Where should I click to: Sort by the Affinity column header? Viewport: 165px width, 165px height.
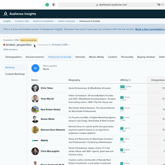(x=124, y=80)
